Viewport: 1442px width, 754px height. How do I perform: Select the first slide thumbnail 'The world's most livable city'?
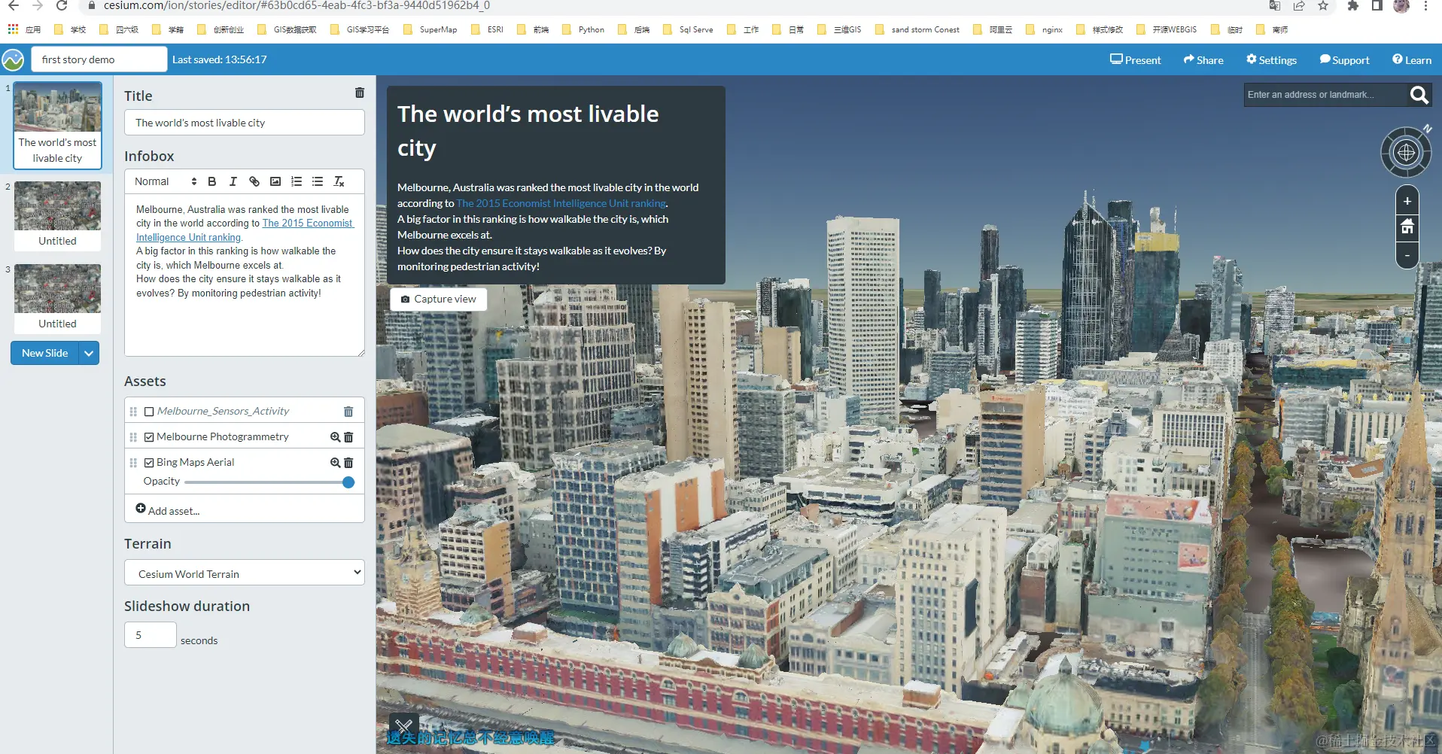click(x=57, y=125)
